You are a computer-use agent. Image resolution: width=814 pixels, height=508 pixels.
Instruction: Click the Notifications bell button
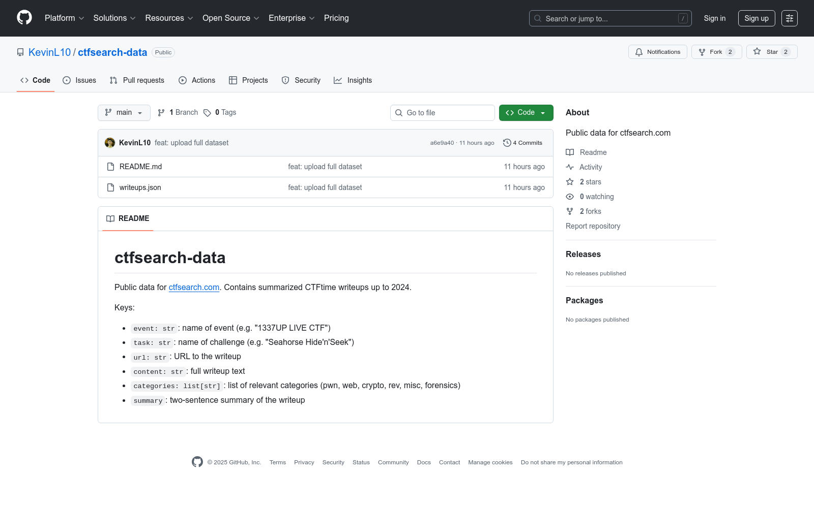[658, 52]
